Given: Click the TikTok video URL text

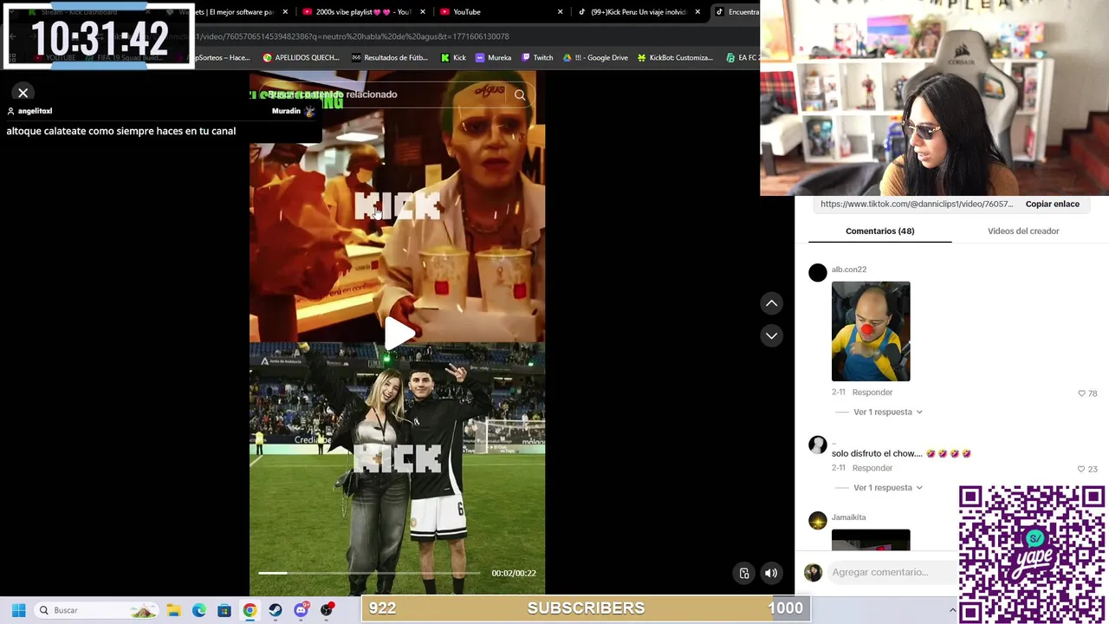Looking at the screenshot, I should click(x=917, y=204).
